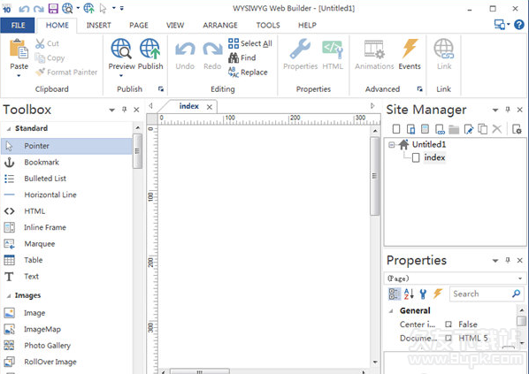Switch to the HELP ribbon tab
Image resolution: width=529 pixels, height=374 pixels.
pyautogui.click(x=307, y=26)
